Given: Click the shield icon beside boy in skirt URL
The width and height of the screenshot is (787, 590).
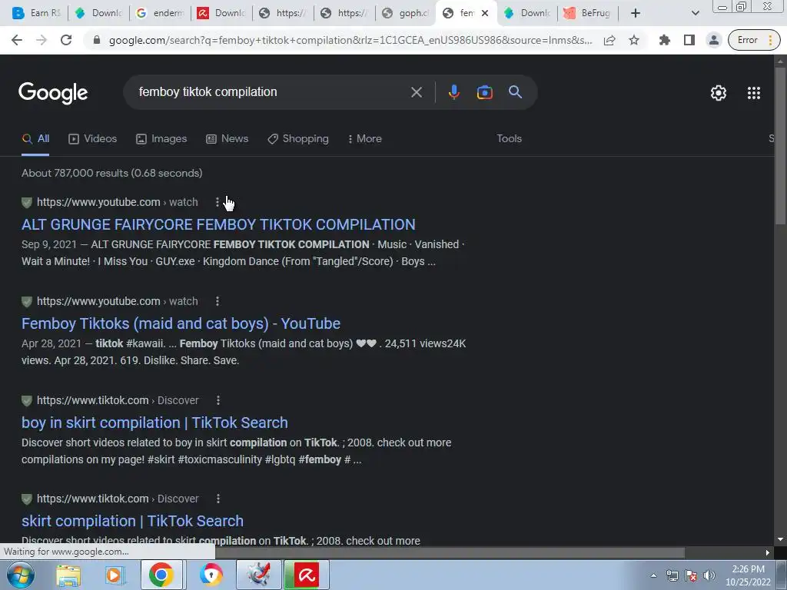Looking at the screenshot, I should click(27, 401).
